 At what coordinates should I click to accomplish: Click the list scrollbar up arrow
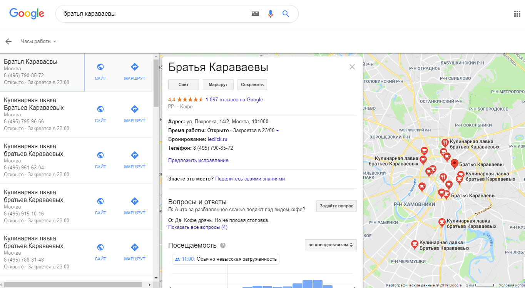156,56
